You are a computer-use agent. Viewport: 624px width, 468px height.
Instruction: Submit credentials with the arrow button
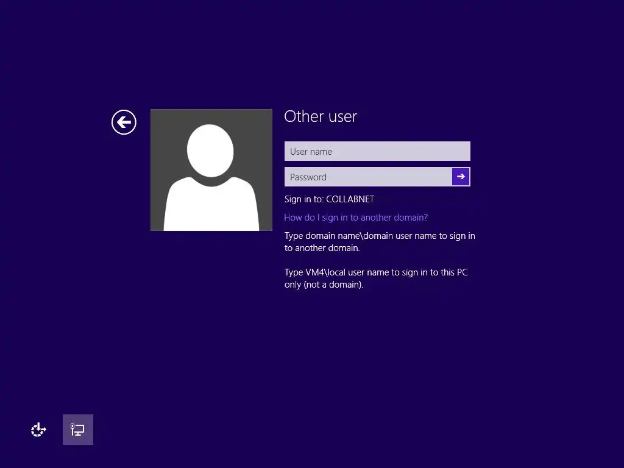point(461,177)
